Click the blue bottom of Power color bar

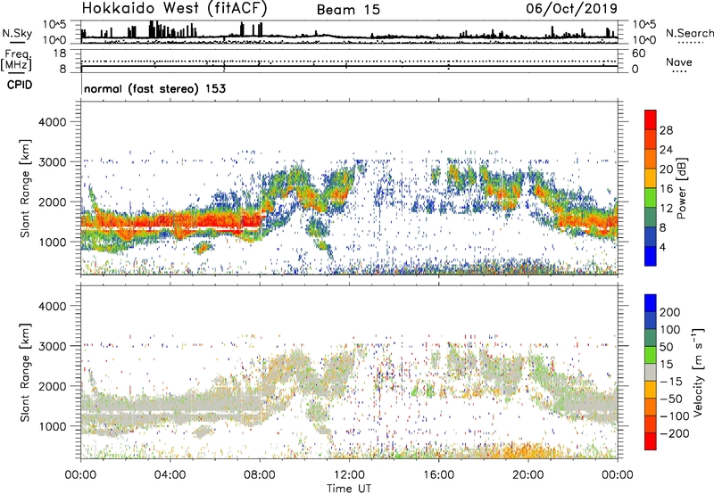651,256
